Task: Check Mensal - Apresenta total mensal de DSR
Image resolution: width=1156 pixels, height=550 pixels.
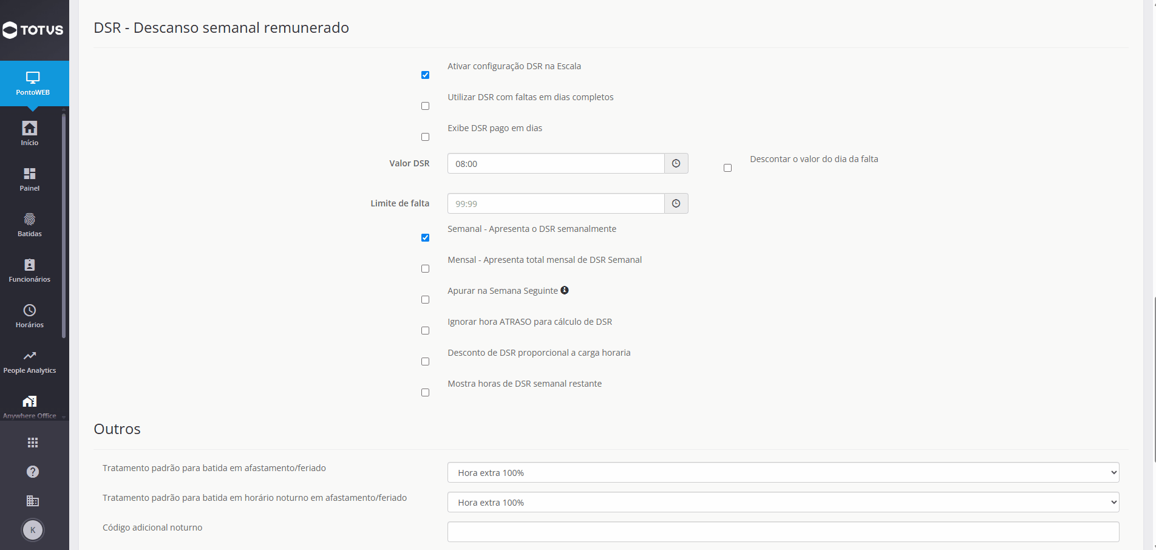Action: click(x=425, y=268)
